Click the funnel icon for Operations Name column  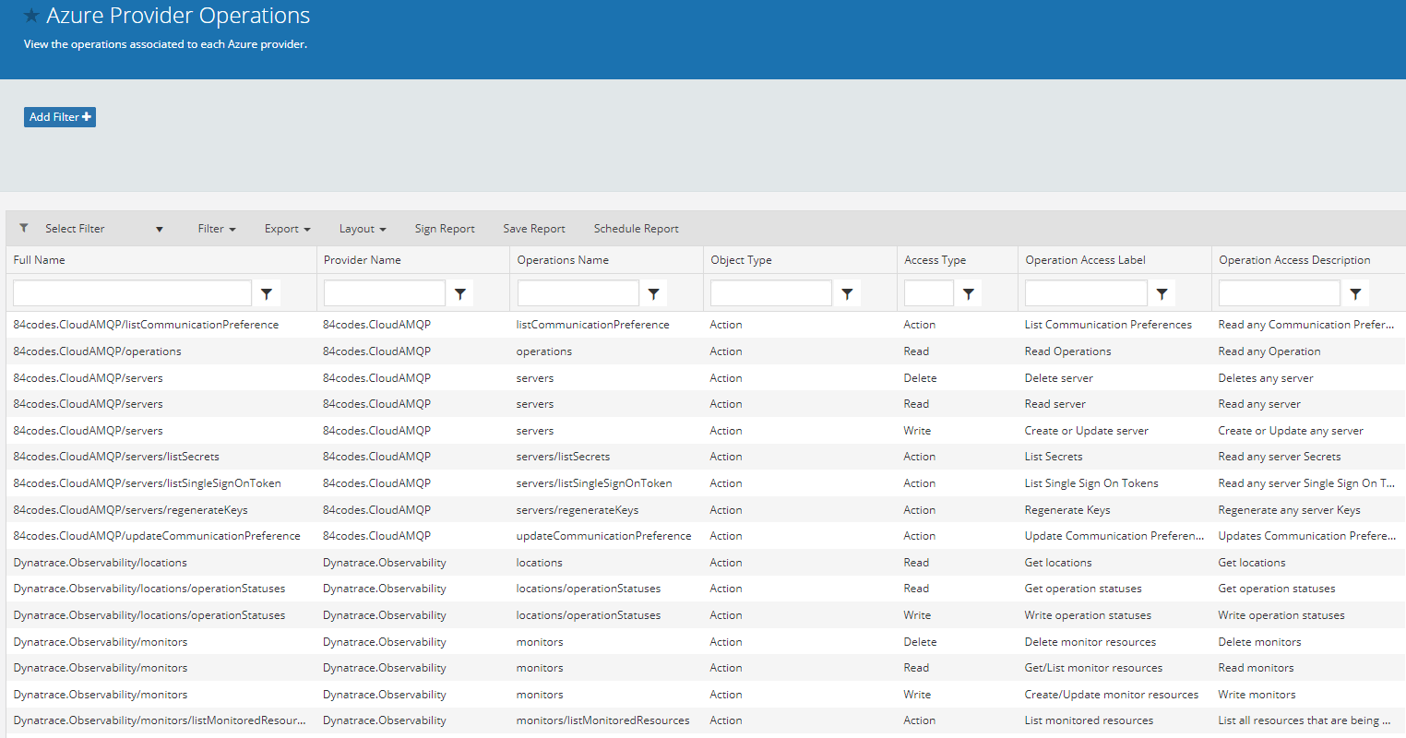pos(654,293)
